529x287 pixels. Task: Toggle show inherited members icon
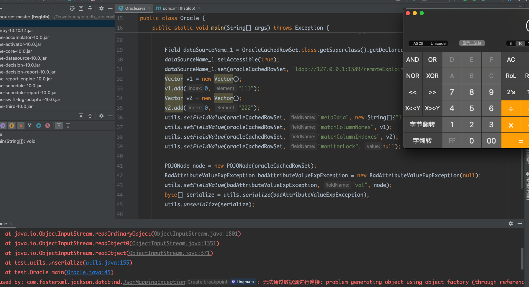tap(30, 126)
